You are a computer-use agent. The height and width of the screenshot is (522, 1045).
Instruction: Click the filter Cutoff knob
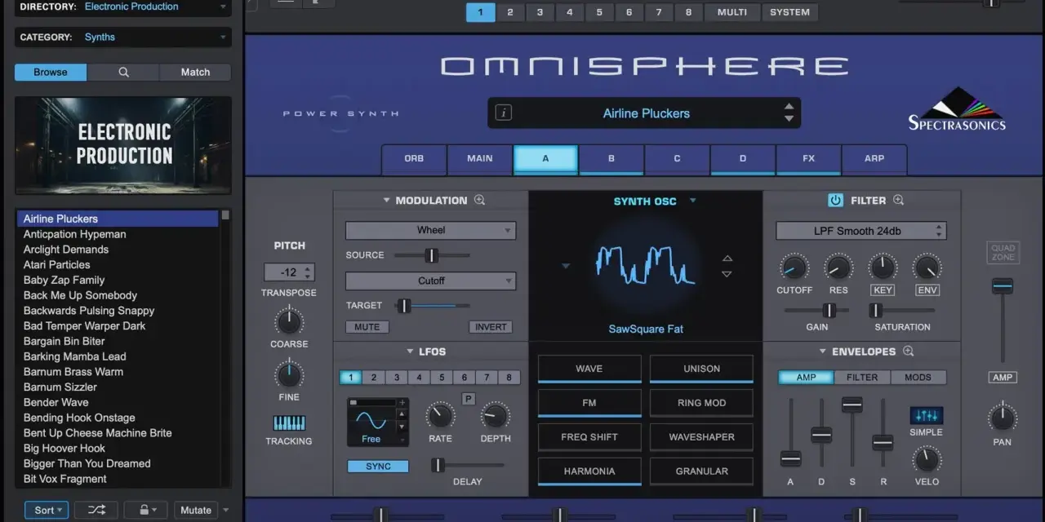(794, 267)
